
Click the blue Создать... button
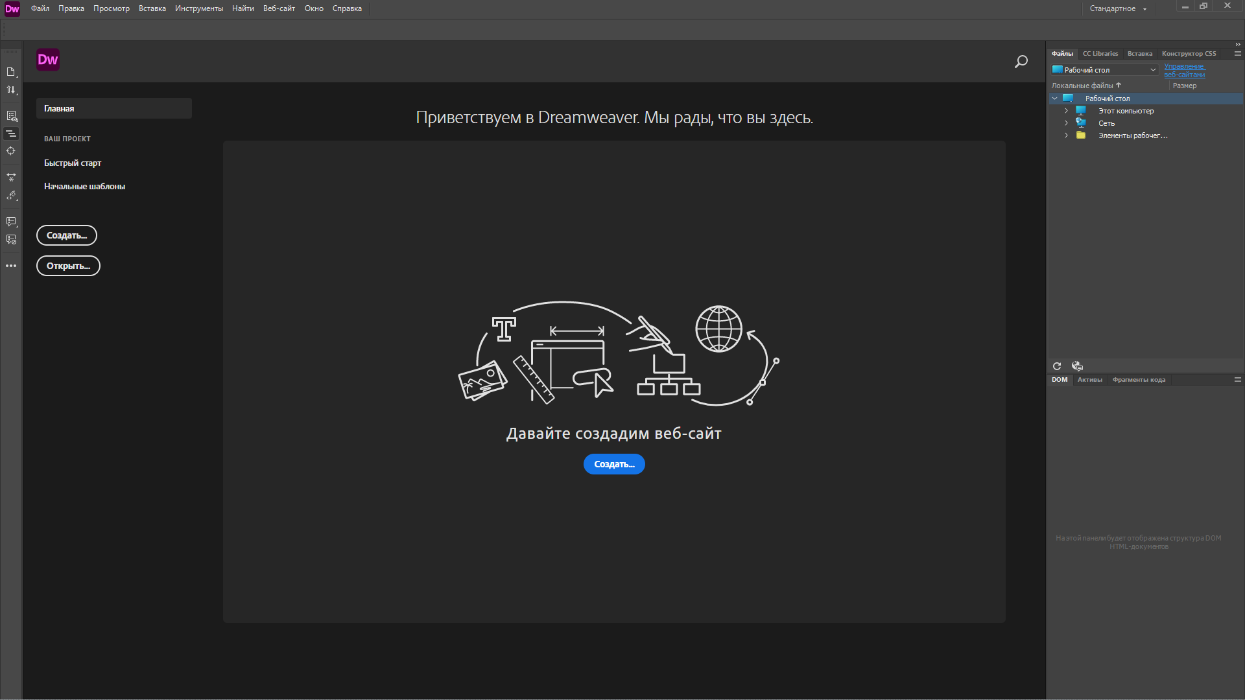(x=614, y=464)
